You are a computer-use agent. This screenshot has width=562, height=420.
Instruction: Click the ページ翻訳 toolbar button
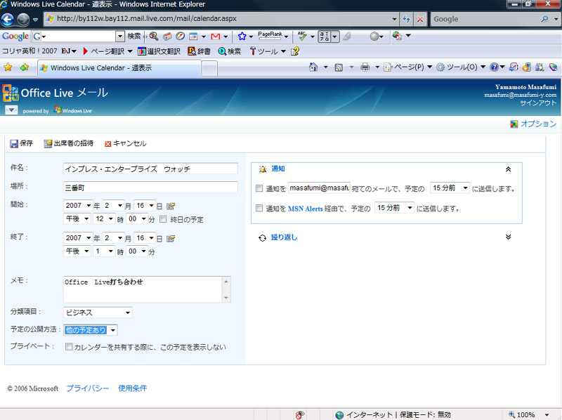103,51
